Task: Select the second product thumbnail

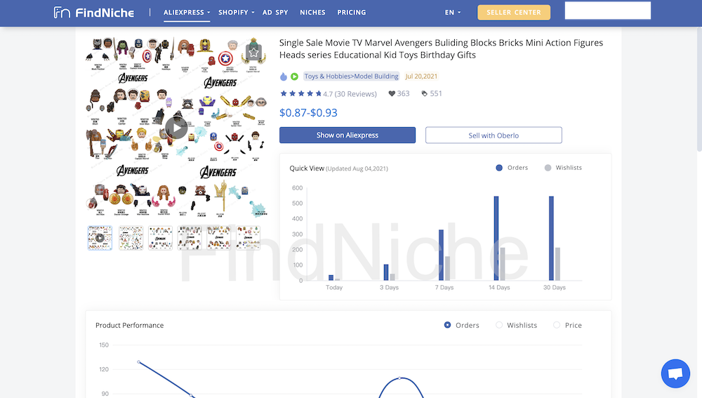Action: [x=131, y=238]
